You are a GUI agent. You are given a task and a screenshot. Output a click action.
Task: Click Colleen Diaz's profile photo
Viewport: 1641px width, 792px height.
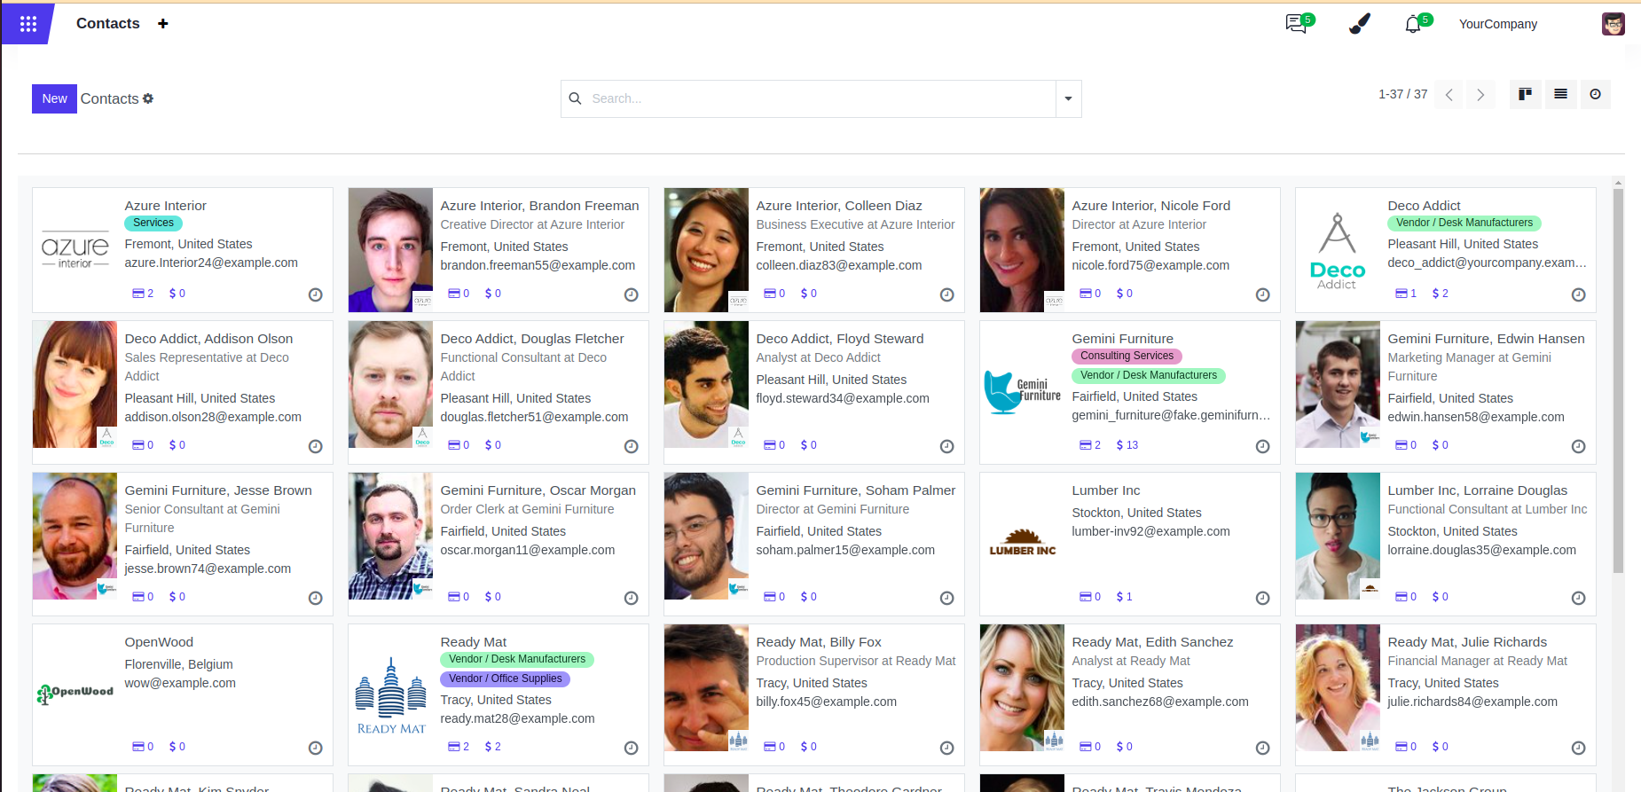[706, 250]
